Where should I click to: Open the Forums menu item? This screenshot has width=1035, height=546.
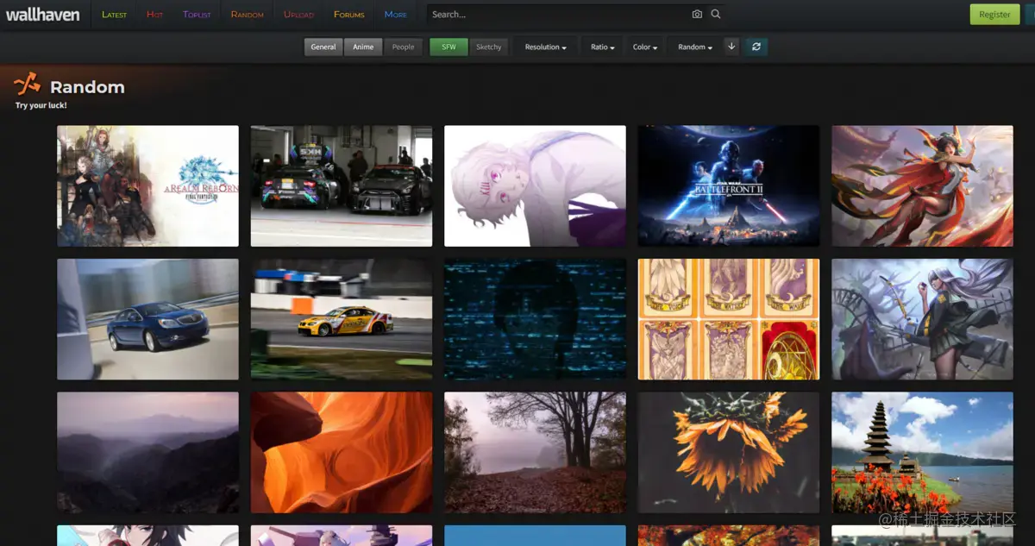click(349, 15)
